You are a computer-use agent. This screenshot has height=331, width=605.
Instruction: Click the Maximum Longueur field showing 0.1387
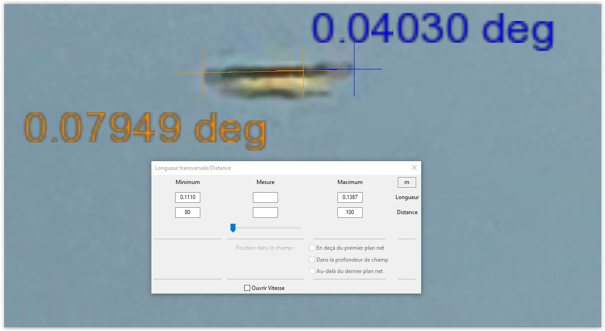tap(350, 198)
